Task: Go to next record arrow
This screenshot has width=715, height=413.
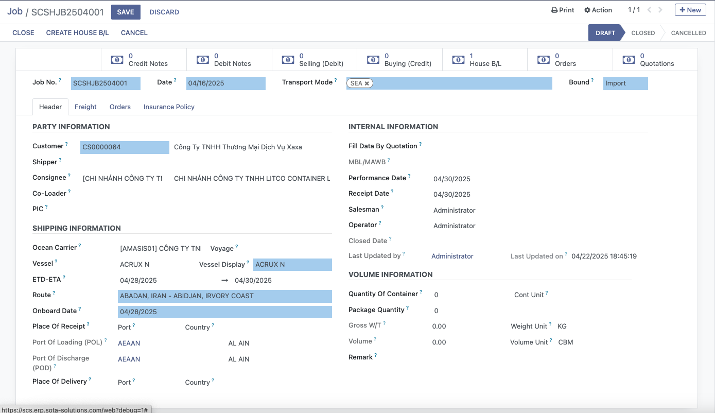Action: 661,10
